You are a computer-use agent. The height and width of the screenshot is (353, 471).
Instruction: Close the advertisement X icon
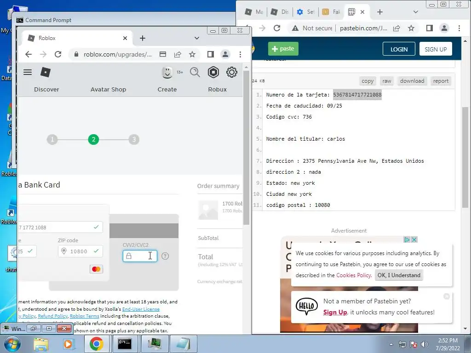point(414,239)
